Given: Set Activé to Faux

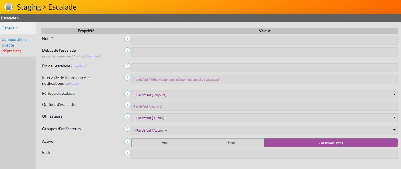Looking at the screenshot, I should (231, 143).
